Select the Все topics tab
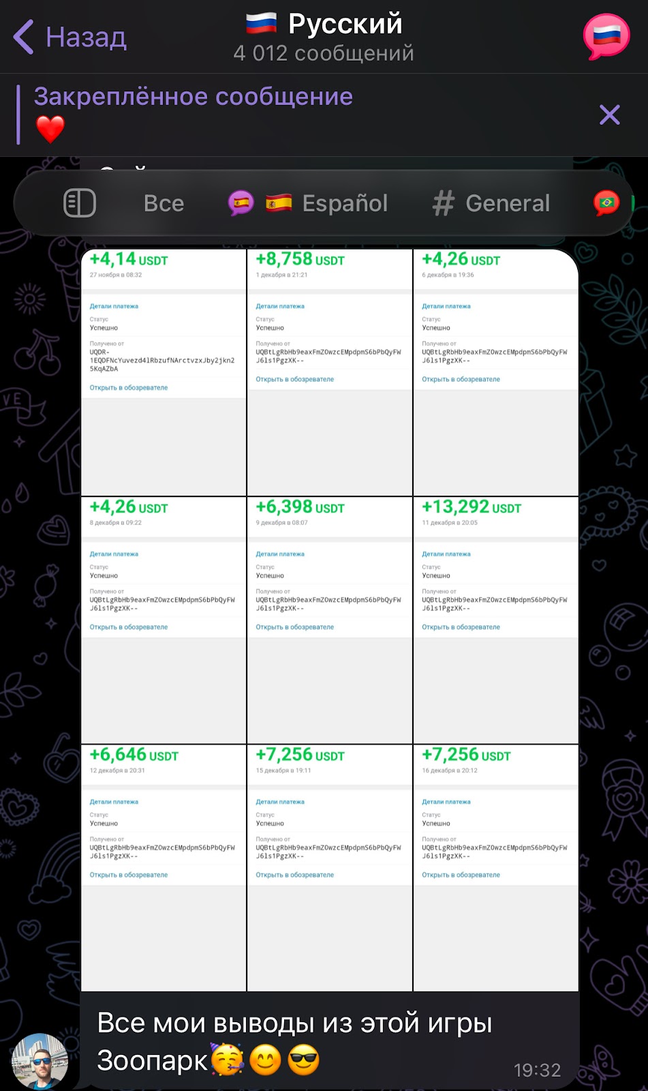648x1091 pixels. [x=164, y=203]
